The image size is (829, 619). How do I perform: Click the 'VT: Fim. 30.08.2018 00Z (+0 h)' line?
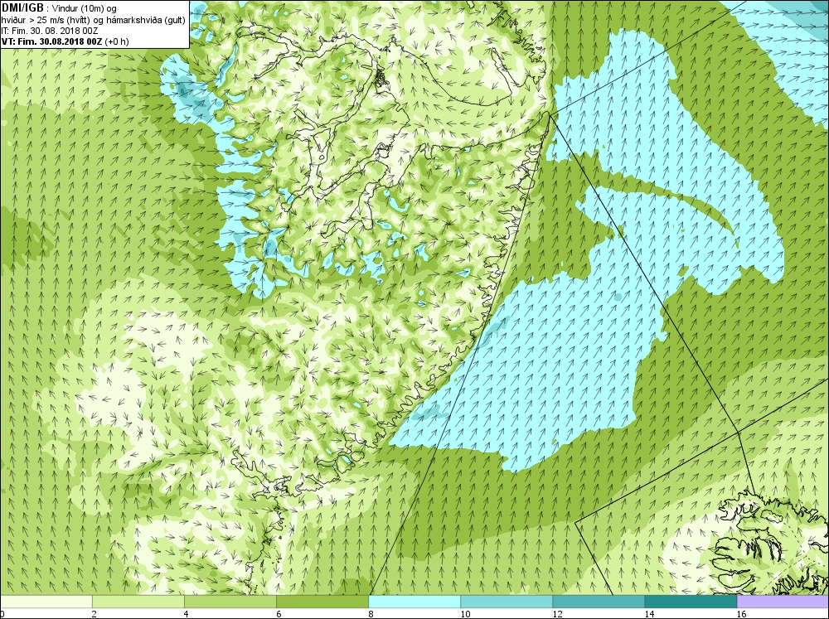pyautogui.click(x=65, y=41)
